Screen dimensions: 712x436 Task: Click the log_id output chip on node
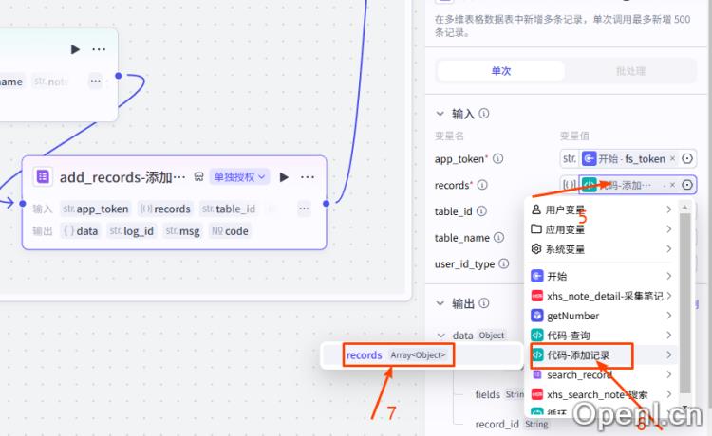coord(132,231)
